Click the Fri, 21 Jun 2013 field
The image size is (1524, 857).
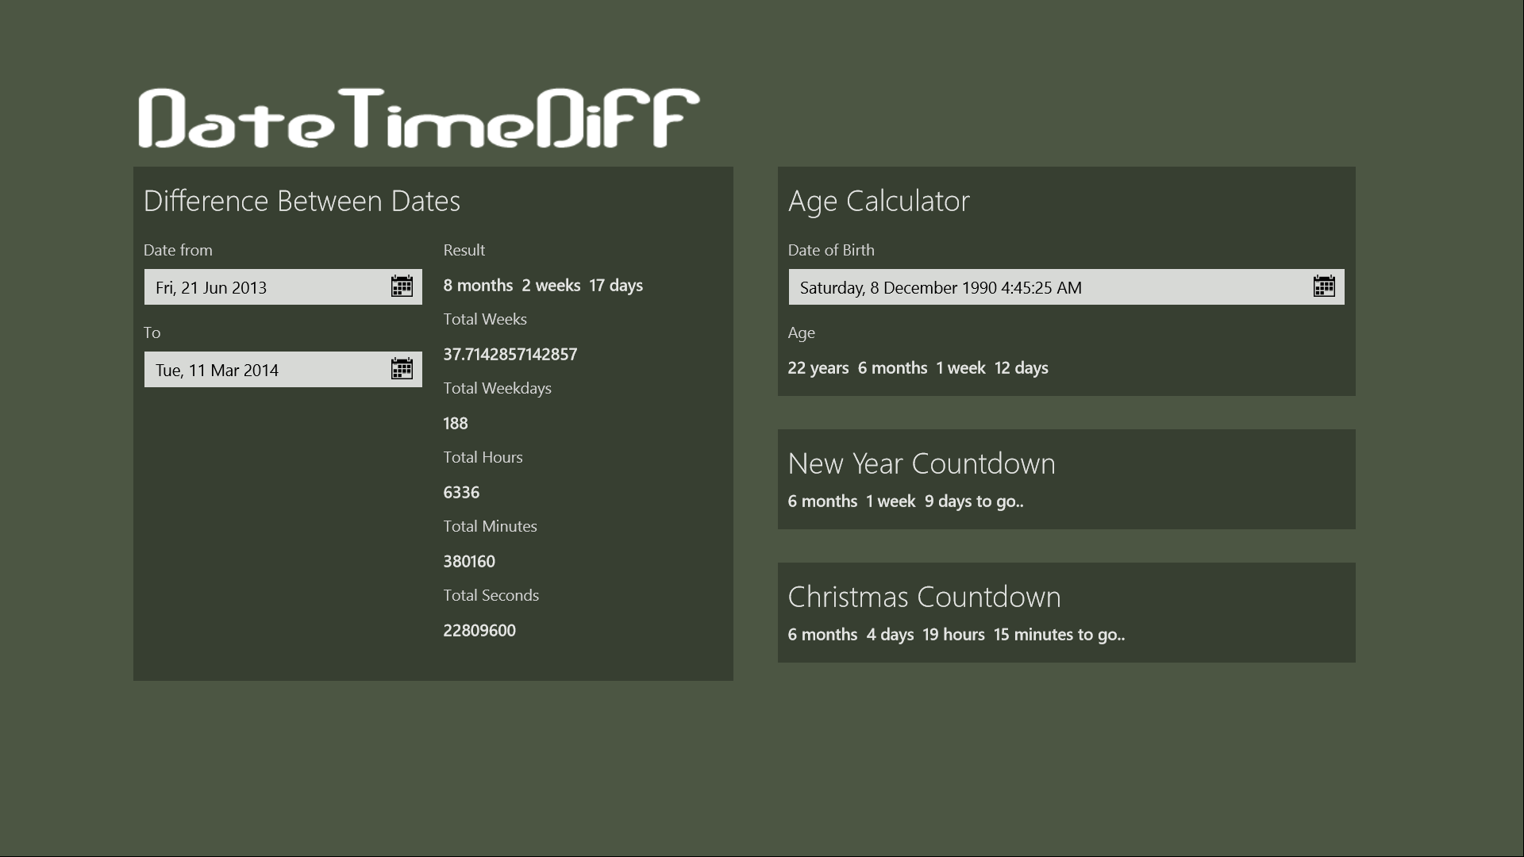(x=266, y=287)
